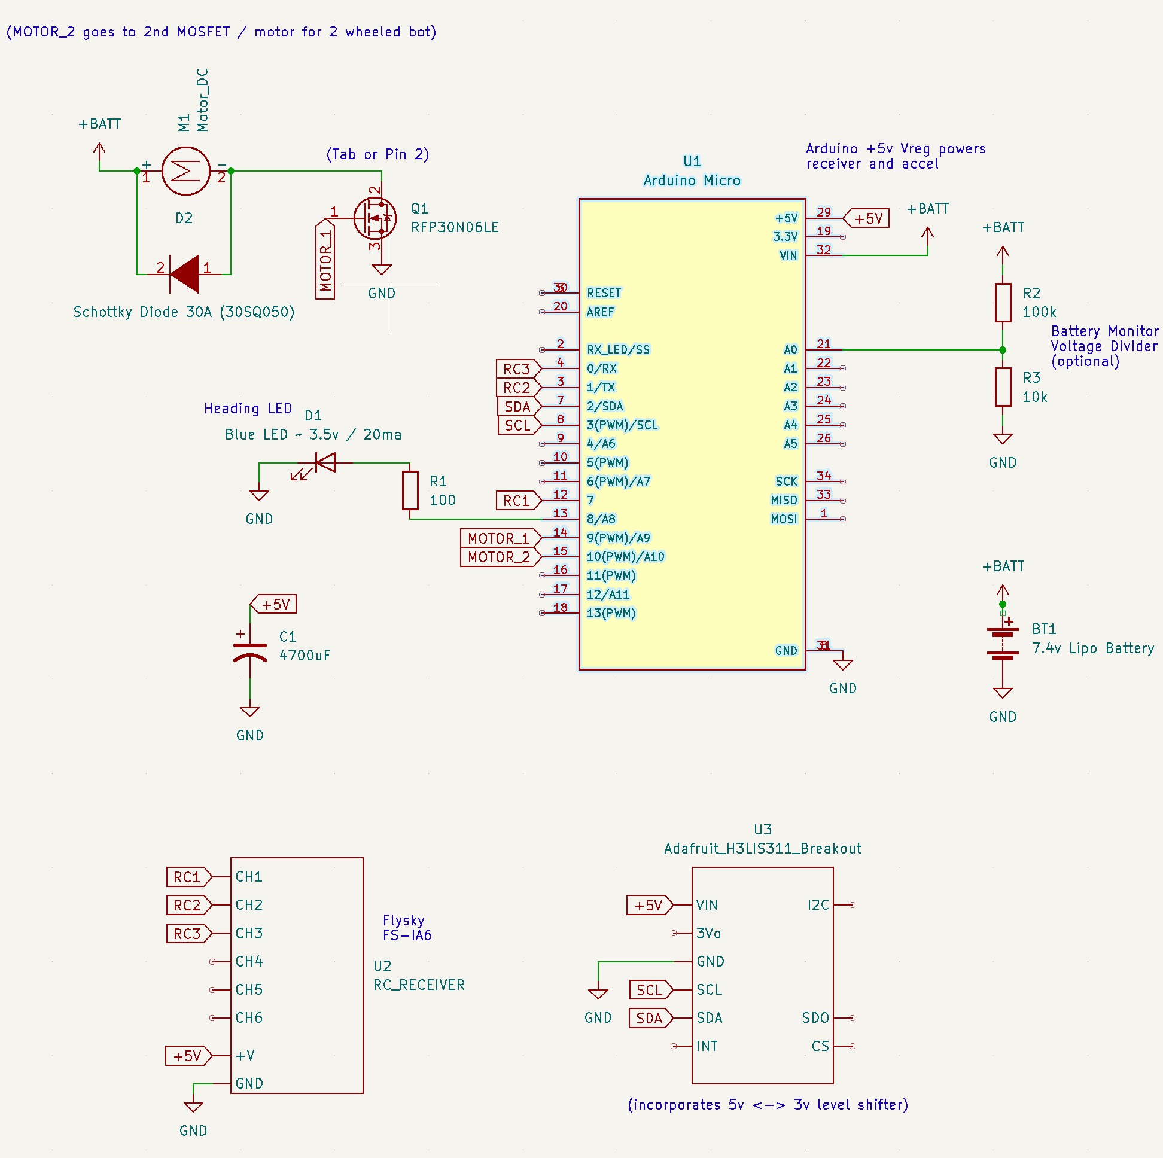The image size is (1163, 1158).
Task: Select the GND symbol under Arduino Micro
Action: [x=842, y=665]
